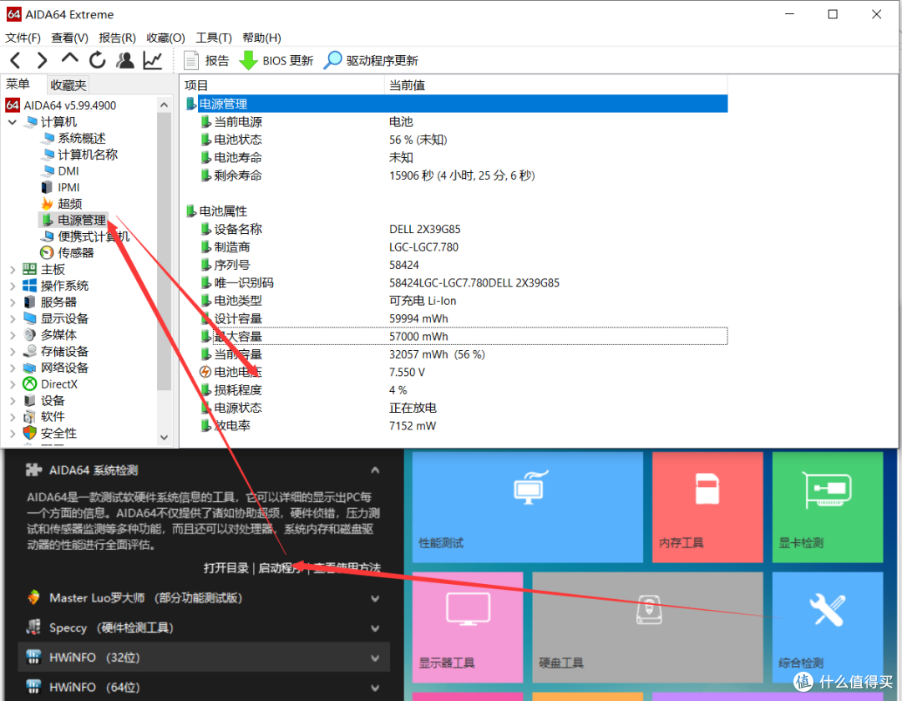Collapse the 计算机 tree node
Image resolution: width=902 pixels, height=701 pixels.
tap(12, 122)
